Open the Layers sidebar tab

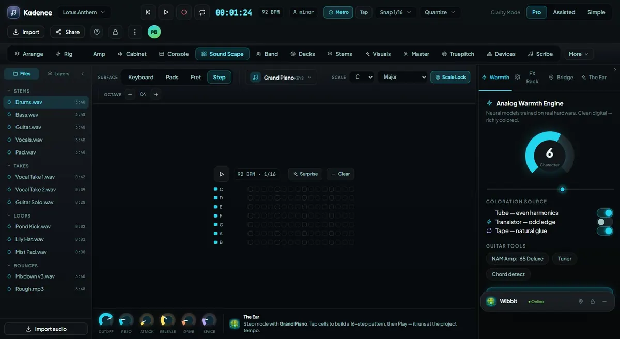pyautogui.click(x=58, y=74)
